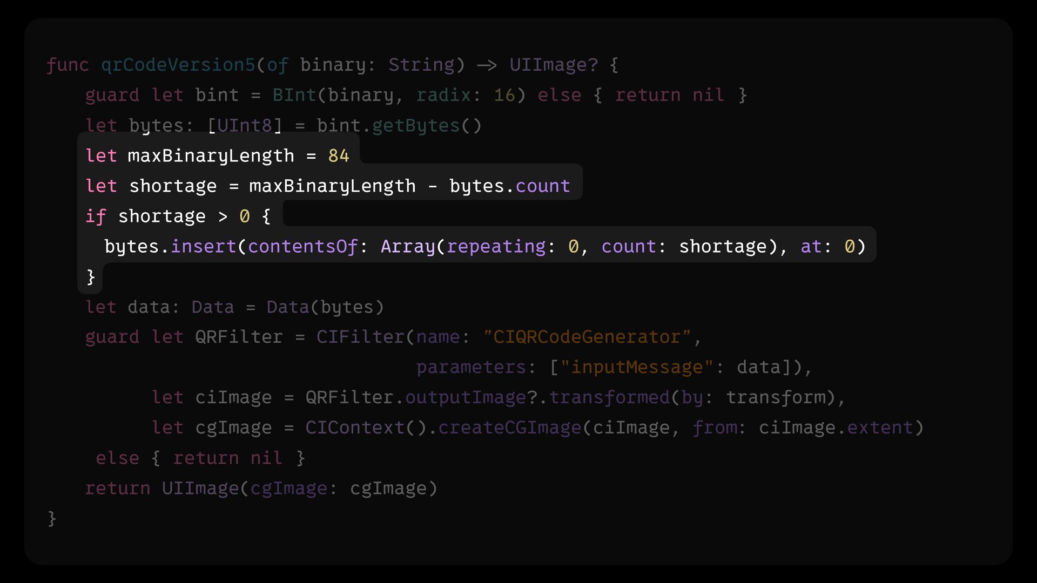
Task: Click the createCGImage method call
Action: click(509, 428)
